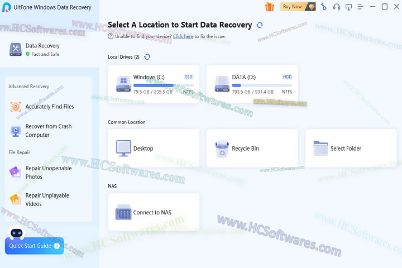Open the Quick Start Guide
Screen dimensions: 402x268
tap(35, 246)
